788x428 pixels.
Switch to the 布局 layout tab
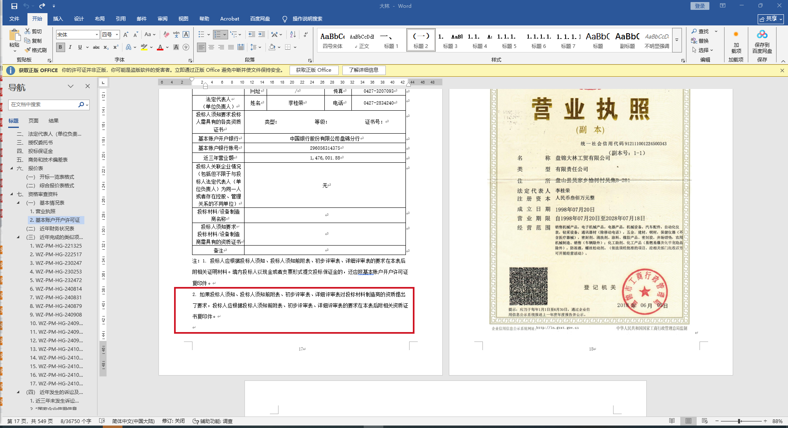[x=100, y=19]
